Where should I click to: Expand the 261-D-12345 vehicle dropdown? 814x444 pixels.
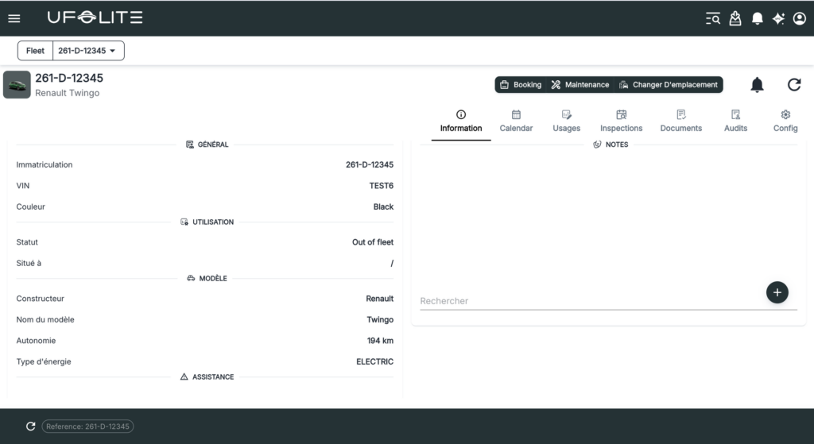(x=87, y=51)
